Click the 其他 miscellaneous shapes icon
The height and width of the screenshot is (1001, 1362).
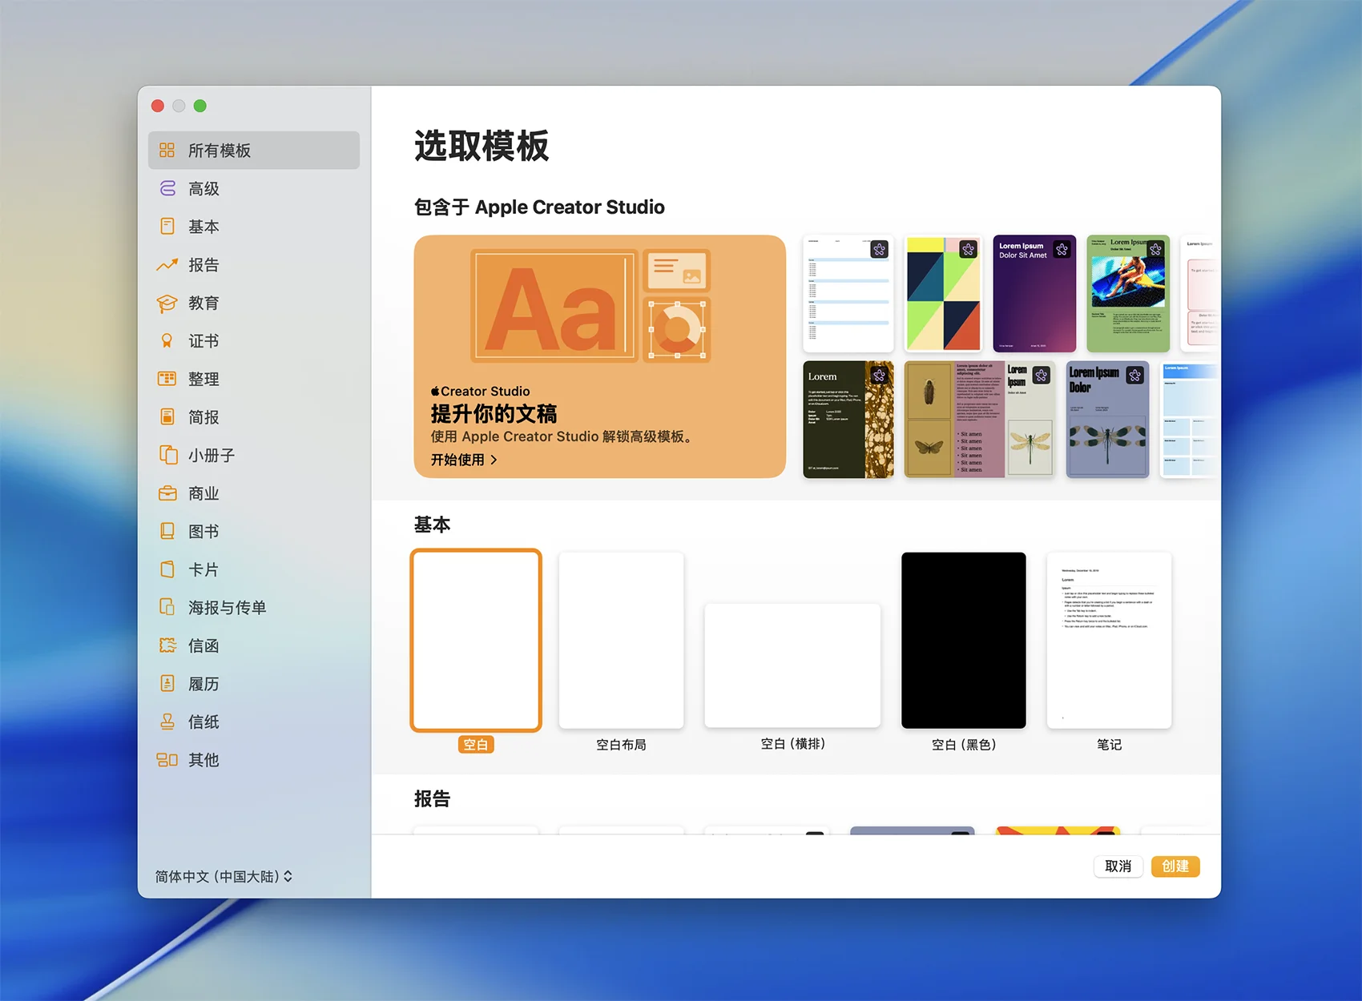click(167, 760)
